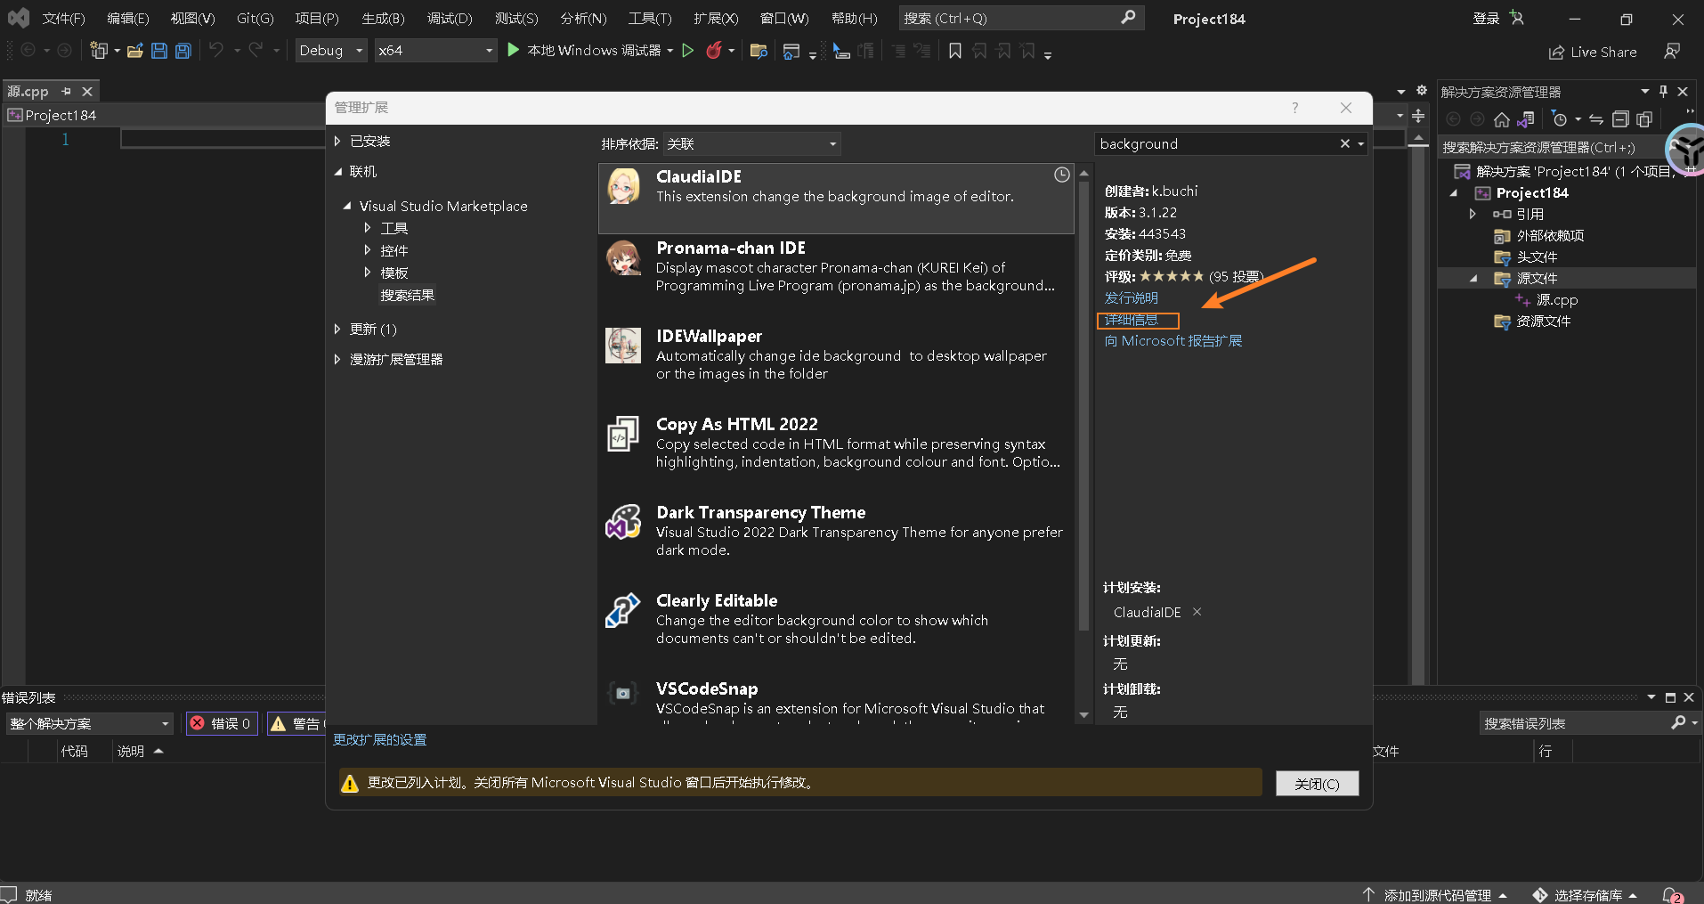The width and height of the screenshot is (1704, 904).
Task: Open the 视图(V) menu
Action: point(192,19)
